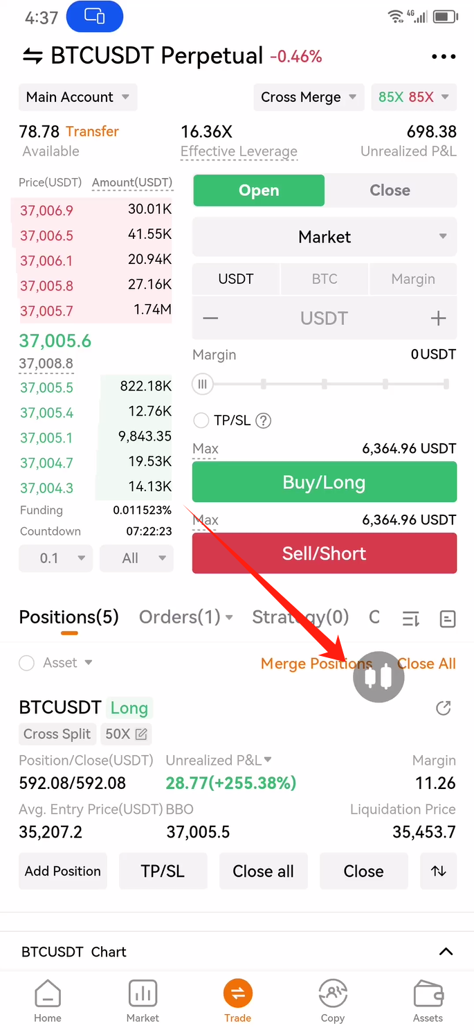Tap the positions filter list icon

pos(411,619)
